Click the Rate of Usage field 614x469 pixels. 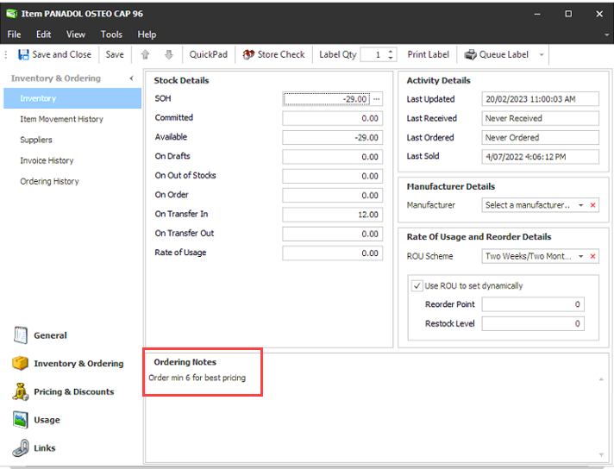click(x=333, y=253)
